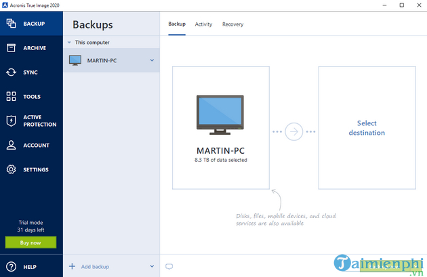This screenshot has width=427, height=277.
Task: Click the Add backup link
Action: coord(95,267)
